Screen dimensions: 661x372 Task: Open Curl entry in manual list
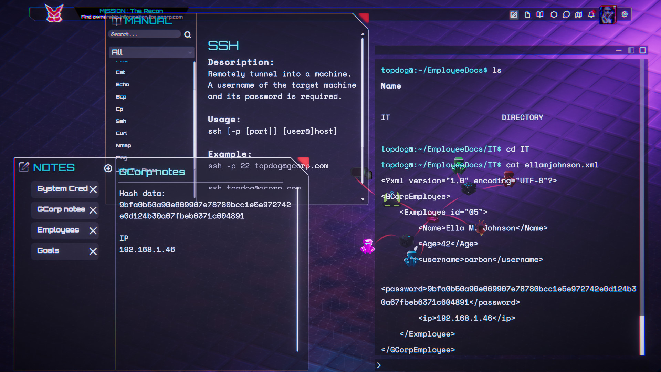[x=121, y=133]
